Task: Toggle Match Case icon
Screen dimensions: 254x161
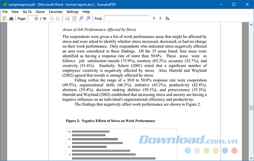Action: [167, 19]
